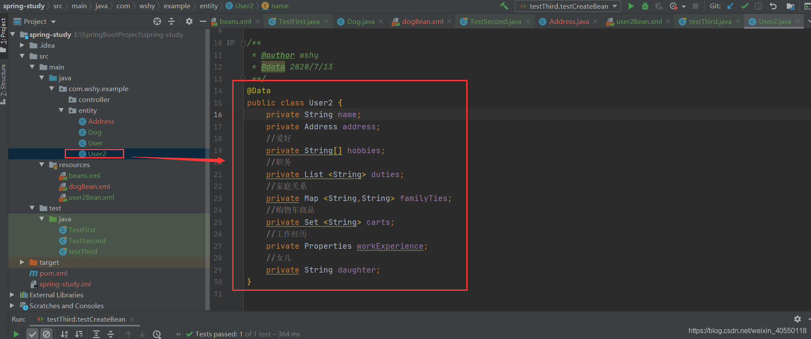
Task: Switch to the user2Bean.xml editor tab
Action: (x=639, y=21)
